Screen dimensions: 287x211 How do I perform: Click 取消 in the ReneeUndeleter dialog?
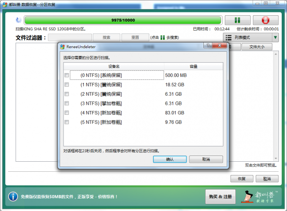click(x=206, y=159)
